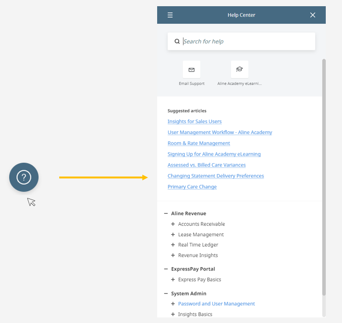The height and width of the screenshot is (323, 342).
Task: Expand Revenue Insights topic
Action: [x=173, y=255]
